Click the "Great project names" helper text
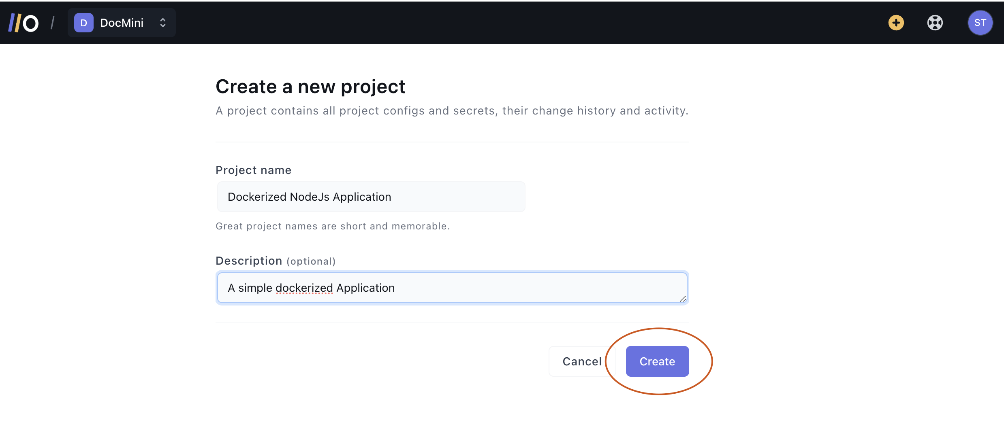The height and width of the screenshot is (437, 1004). click(x=332, y=226)
